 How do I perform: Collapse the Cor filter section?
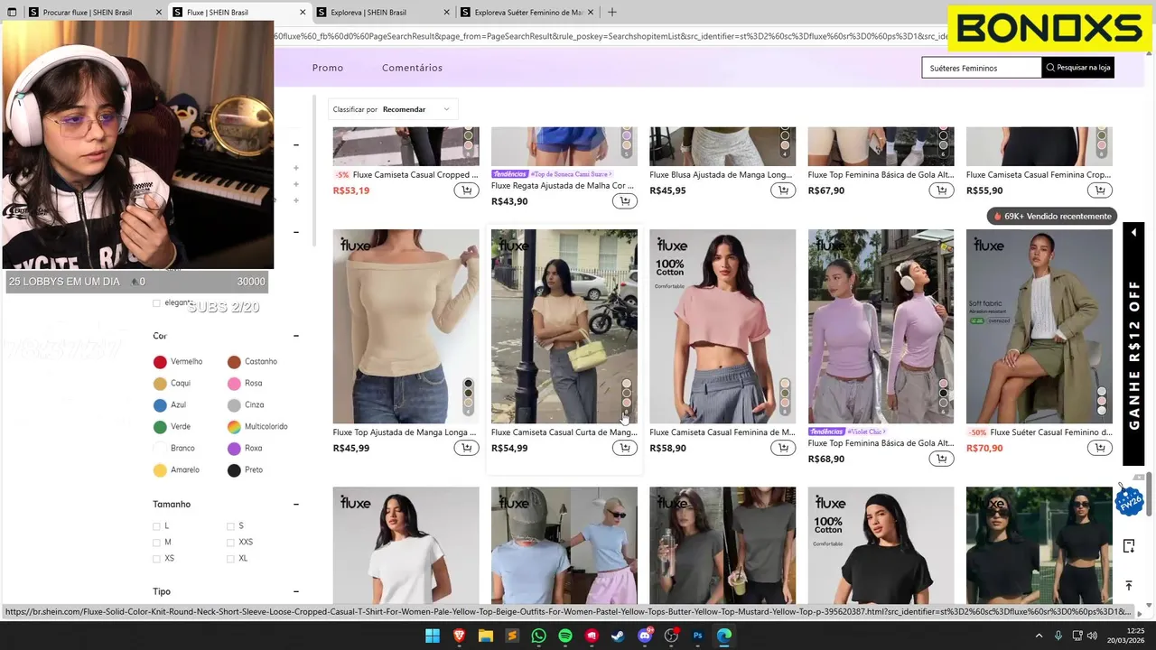295,336
